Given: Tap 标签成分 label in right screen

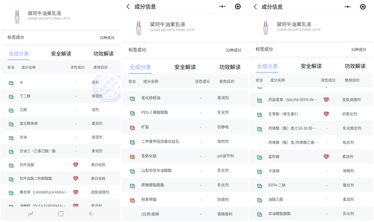Looking at the screenshot, I should [x=264, y=49].
